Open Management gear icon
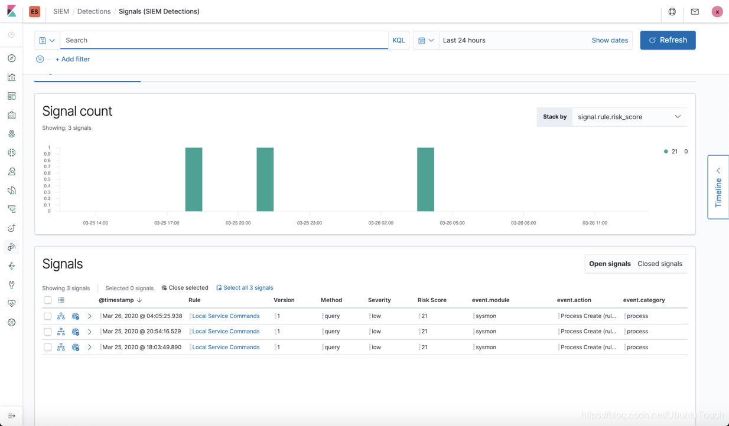 [11, 323]
